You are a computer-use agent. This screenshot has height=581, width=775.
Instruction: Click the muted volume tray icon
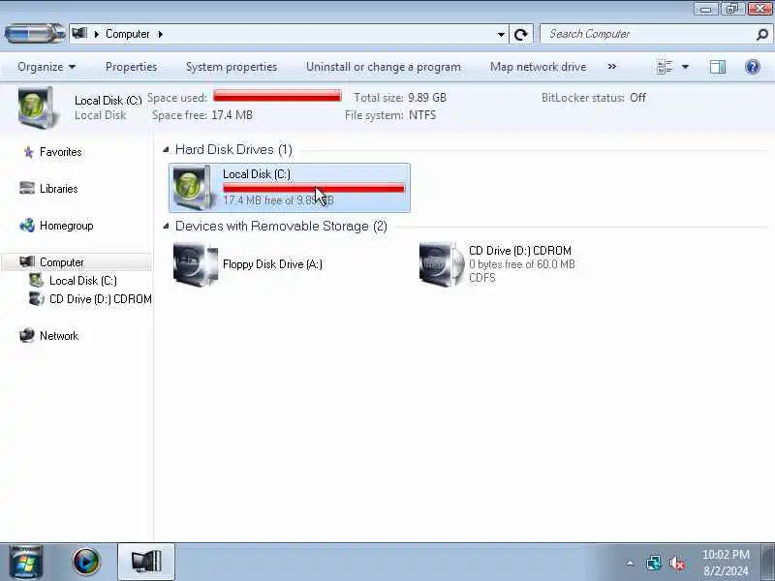point(676,563)
